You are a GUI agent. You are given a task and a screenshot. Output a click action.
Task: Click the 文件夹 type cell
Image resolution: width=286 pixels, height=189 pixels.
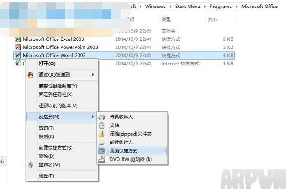pyautogui.click(x=169, y=31)
